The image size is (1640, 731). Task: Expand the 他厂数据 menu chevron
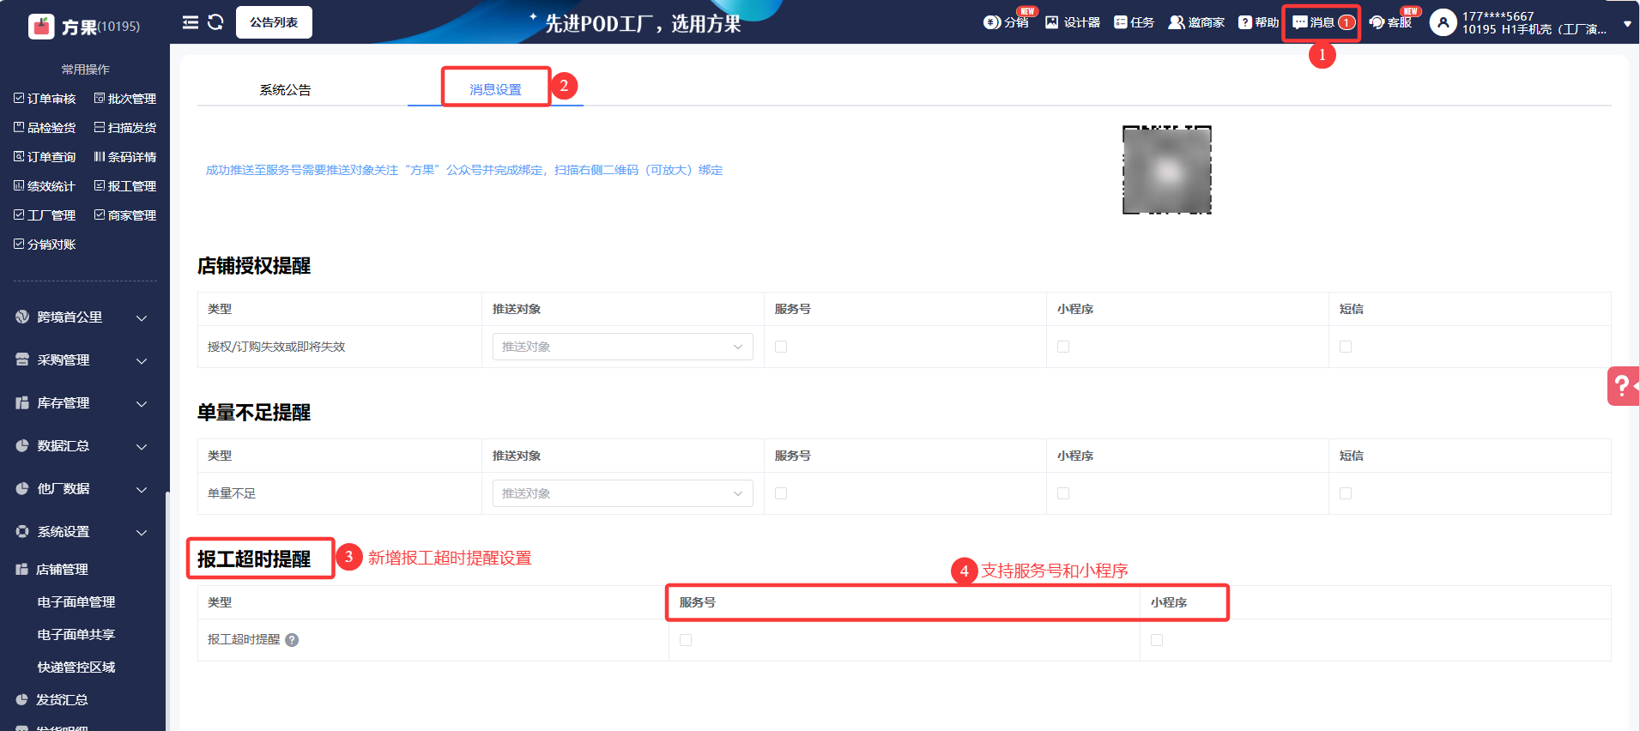tap(142, 490)
